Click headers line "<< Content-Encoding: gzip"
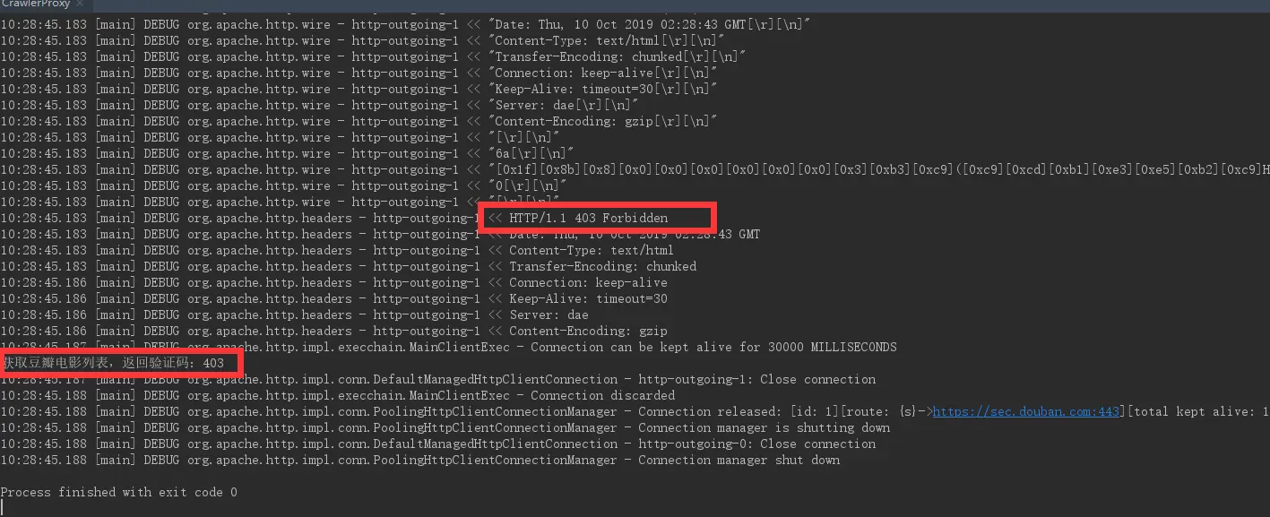The image size is (1270, 517). pos(333,331)
